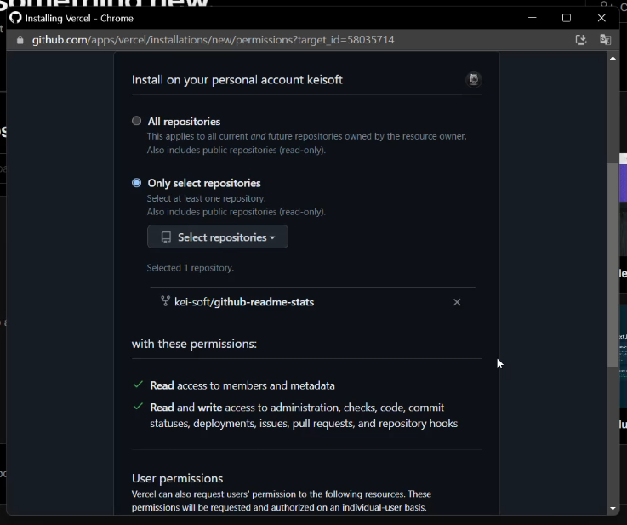Screen dimensions: 627x525
Task: Click the 'User permissions' heading
Action: point(177,478)
